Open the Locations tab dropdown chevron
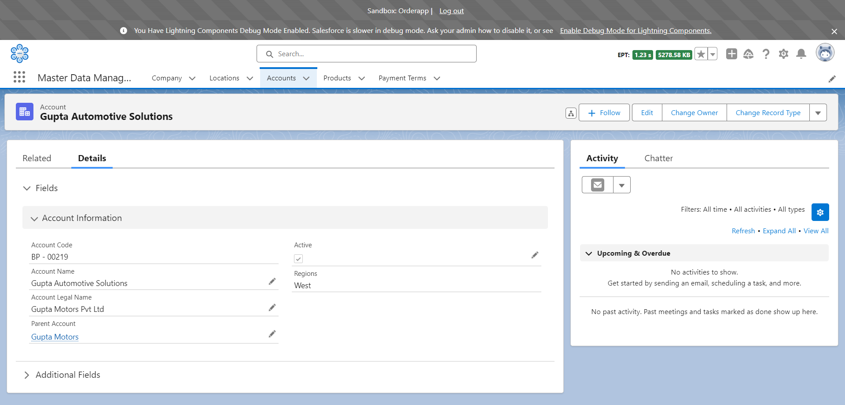The height and width of the screenshot is (405, 845). click(250, 78)
